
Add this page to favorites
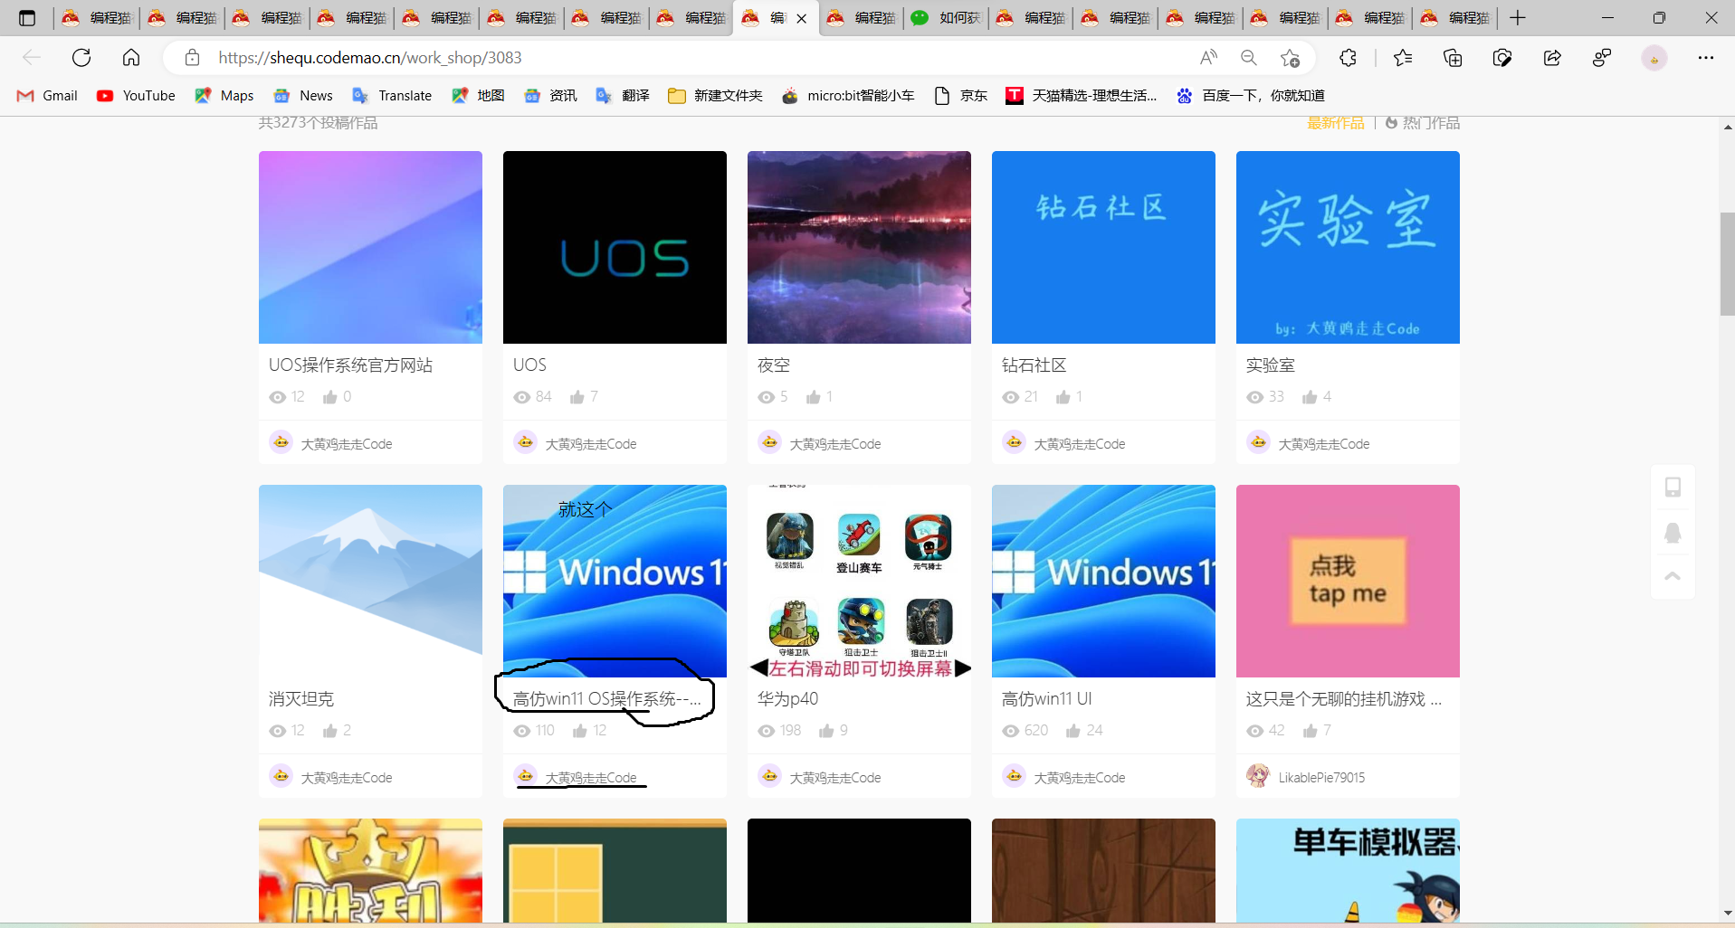(x=1291, y=58)
